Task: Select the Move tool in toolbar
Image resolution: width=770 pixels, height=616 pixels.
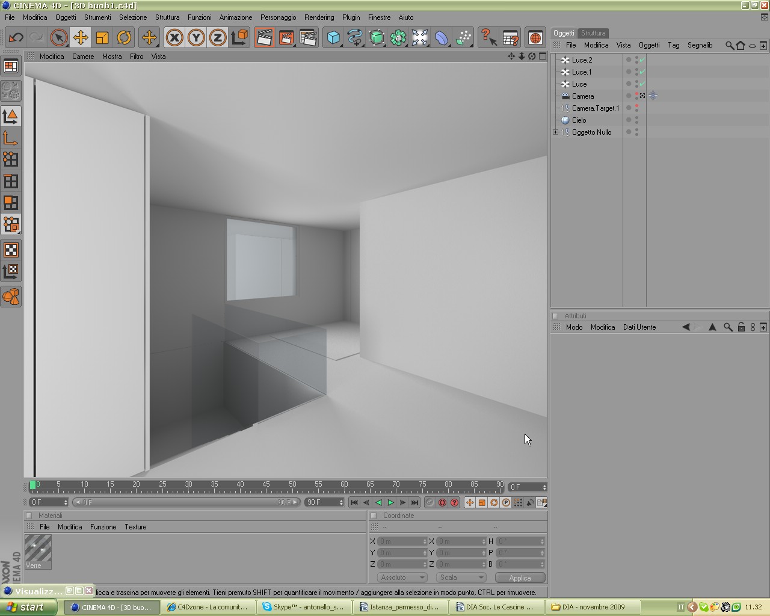Action: pos(81,38)
